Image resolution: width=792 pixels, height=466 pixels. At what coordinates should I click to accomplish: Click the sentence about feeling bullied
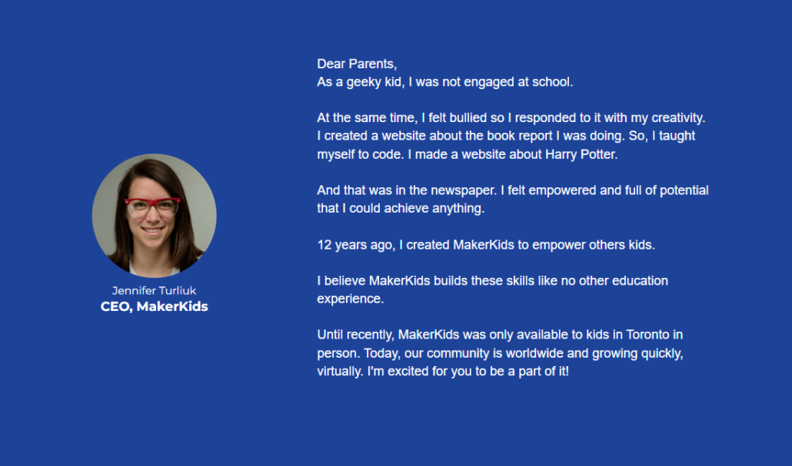coord(511,118)
